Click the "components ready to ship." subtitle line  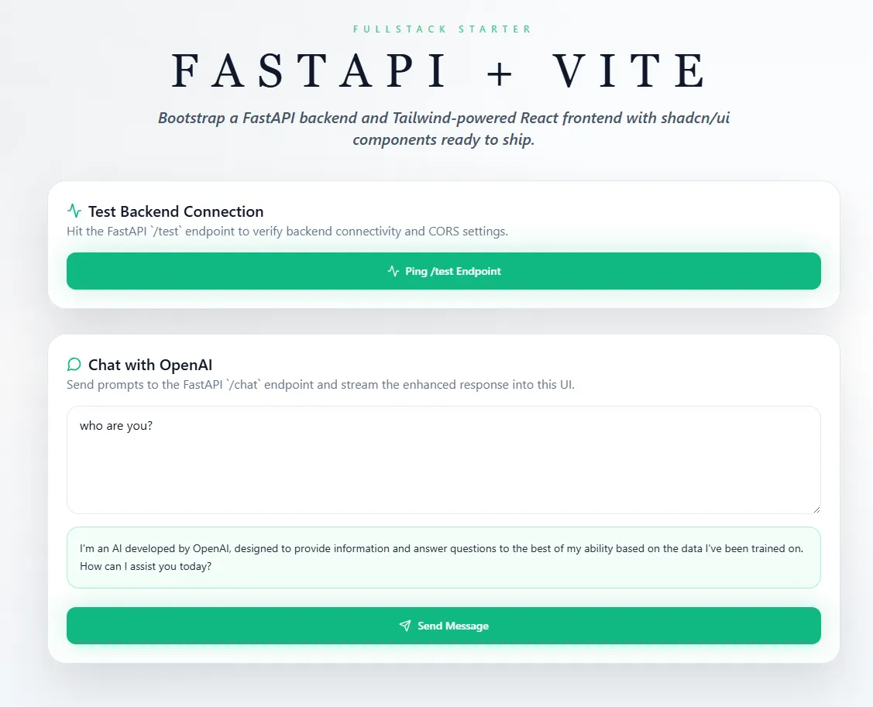(x=443, y=140)
